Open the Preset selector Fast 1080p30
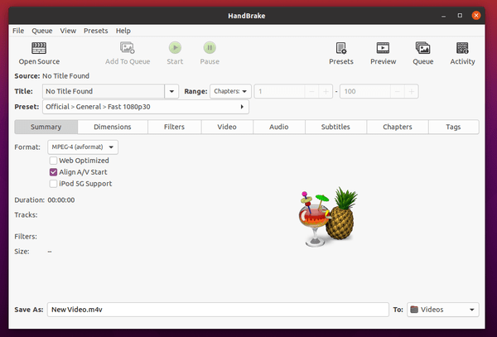 pyautogui.click(x=146, y=107)
